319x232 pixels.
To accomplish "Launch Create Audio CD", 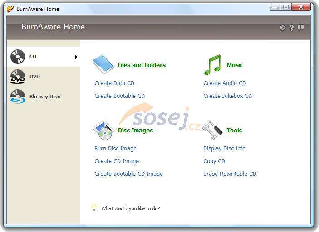I will [225, 83].
